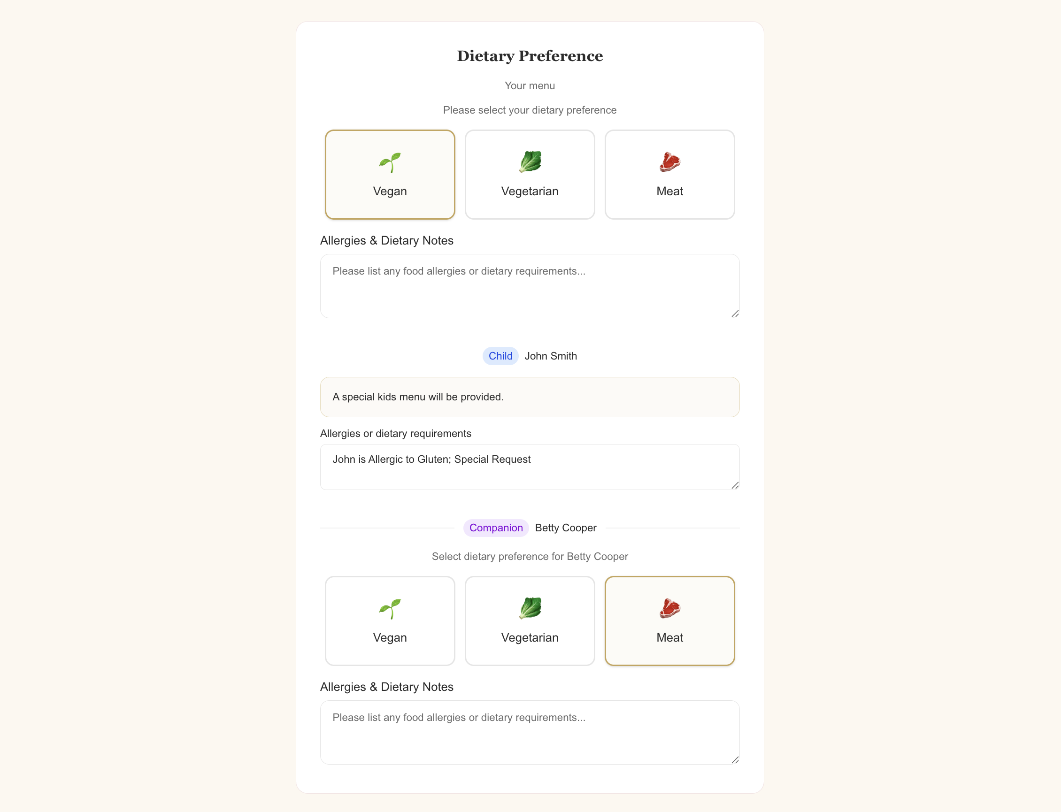Viewport: 1061px width, 812px height.
Task: Click the steak icon on the Meat card
Action: pos(669,162)
